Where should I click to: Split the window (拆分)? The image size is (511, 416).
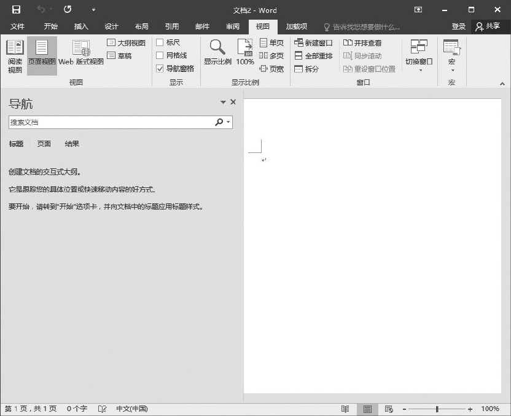pos(307,69)
